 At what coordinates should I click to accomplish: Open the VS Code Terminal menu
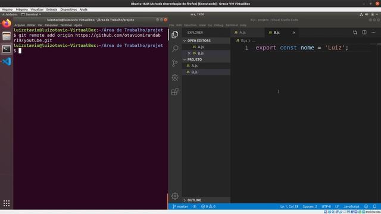[x=232, y=25]
